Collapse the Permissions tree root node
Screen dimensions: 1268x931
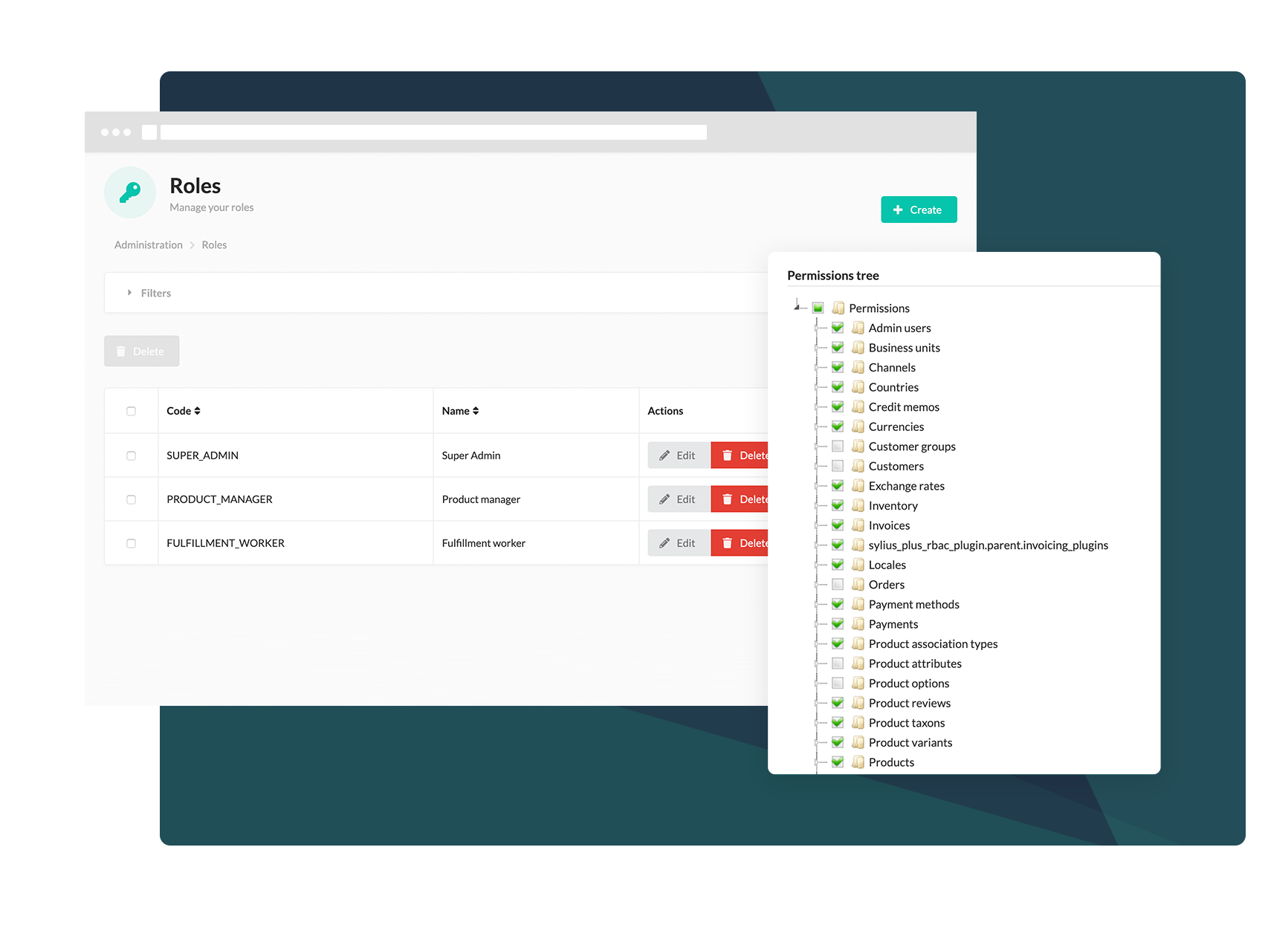(797, 306)
